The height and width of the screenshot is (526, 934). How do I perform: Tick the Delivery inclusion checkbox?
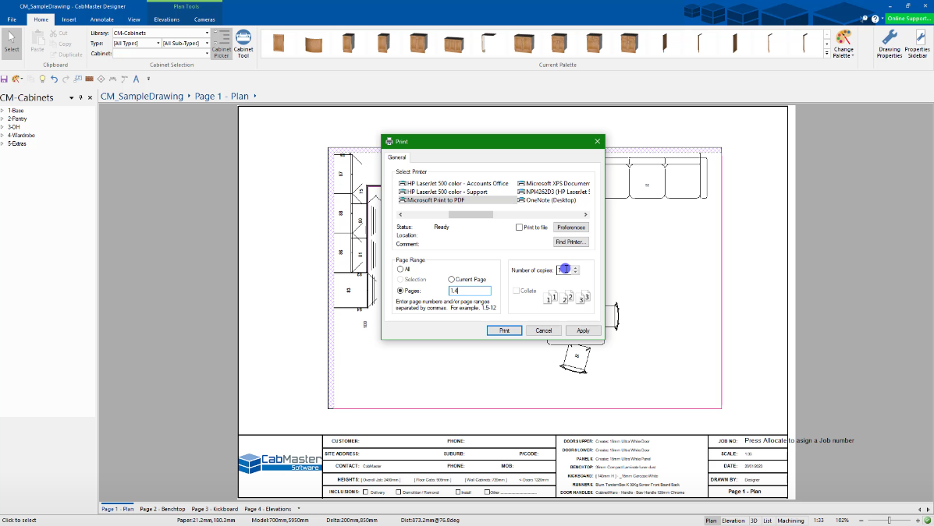pyautogui.click(x=366, y=492)
